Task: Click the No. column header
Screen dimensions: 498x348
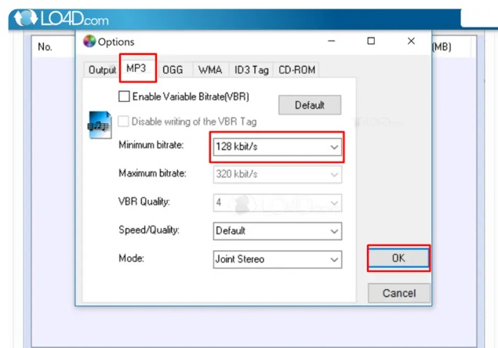Action: click(x=45, y=47)
